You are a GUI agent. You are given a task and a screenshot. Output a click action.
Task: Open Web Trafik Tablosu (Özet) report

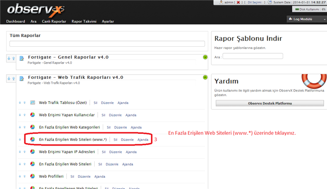63,103
